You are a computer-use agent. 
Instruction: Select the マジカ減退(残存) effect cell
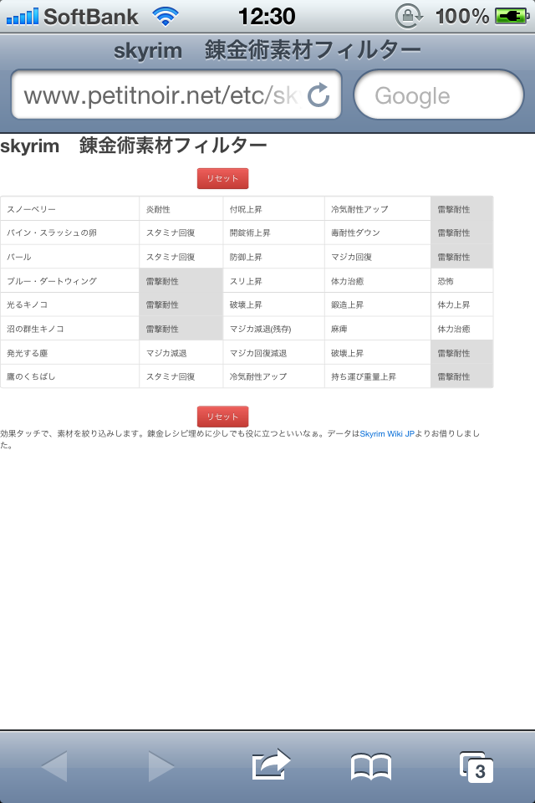click(274, 328)
